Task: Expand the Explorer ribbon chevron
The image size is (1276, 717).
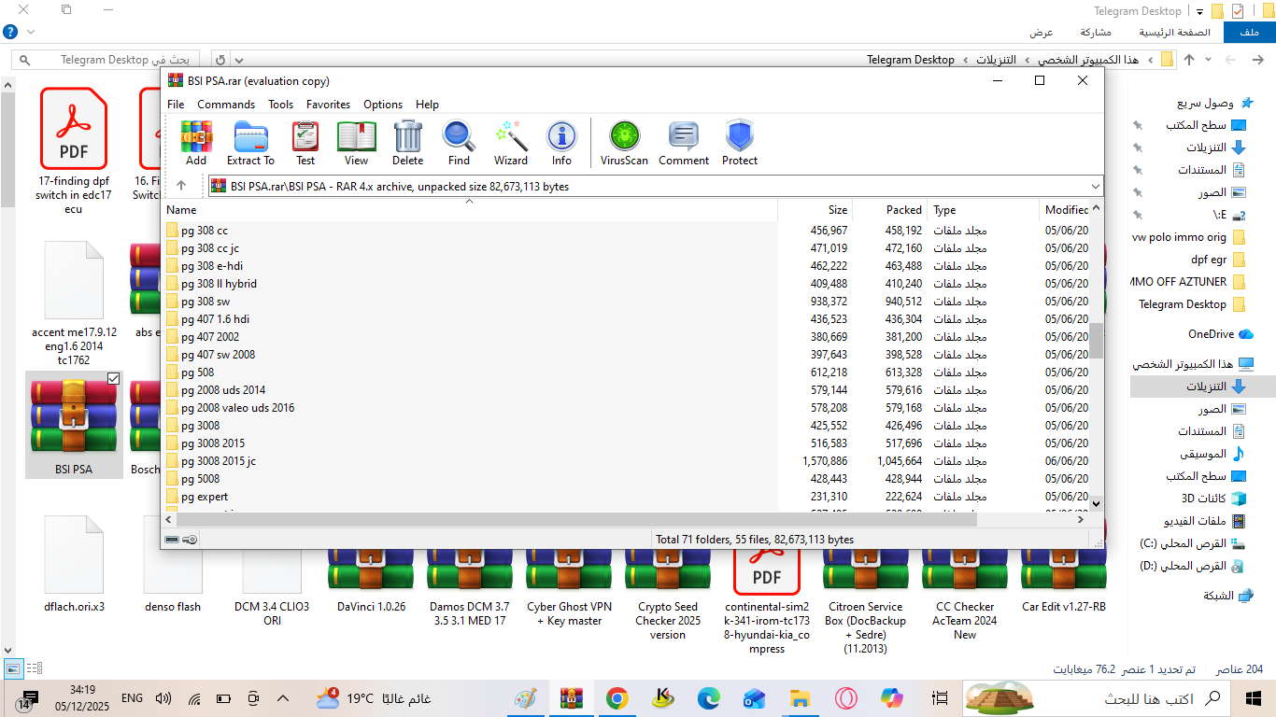Action: click(32, 32)
